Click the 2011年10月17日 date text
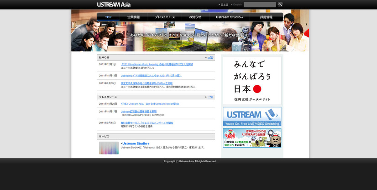Image resolution: width=377 pixels, height=190 pixels. 108,112
